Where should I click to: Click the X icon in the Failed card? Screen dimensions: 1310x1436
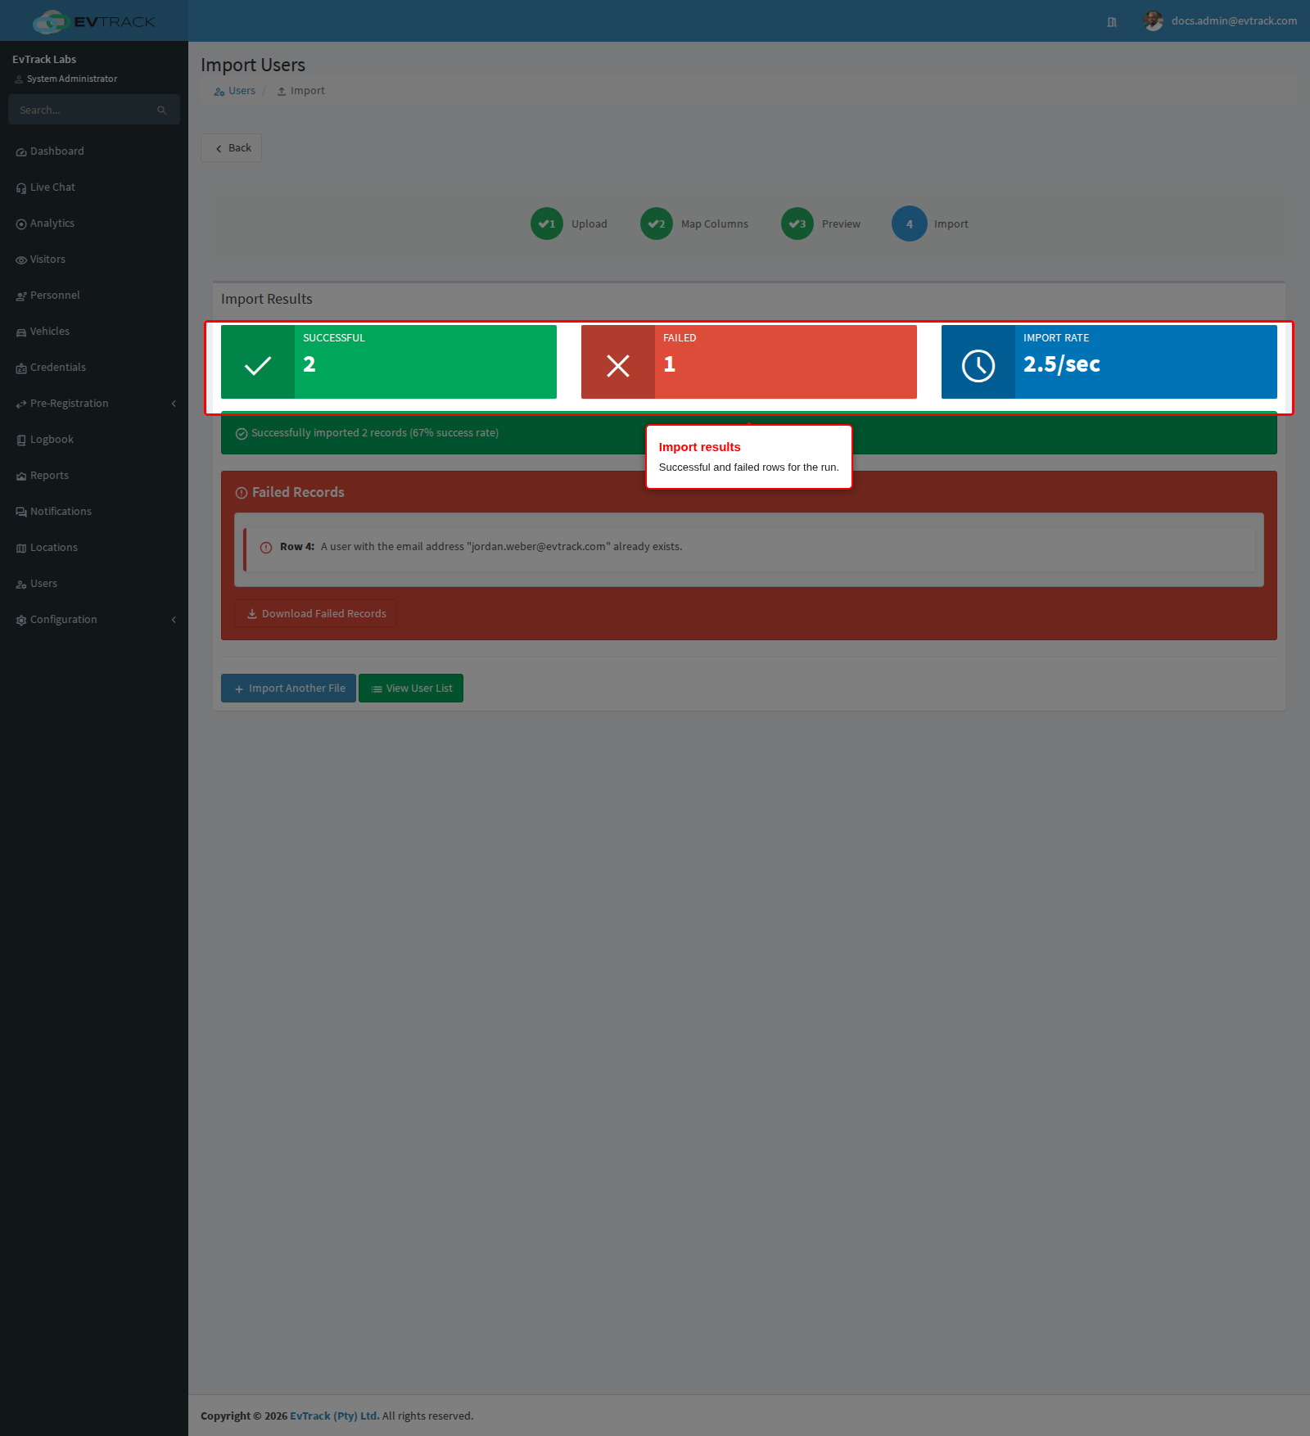618,365
